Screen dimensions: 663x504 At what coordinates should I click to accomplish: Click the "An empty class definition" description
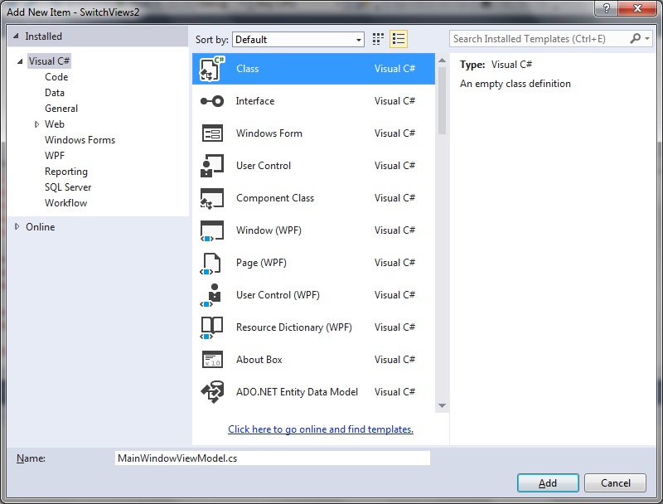[x=515, y=84]
